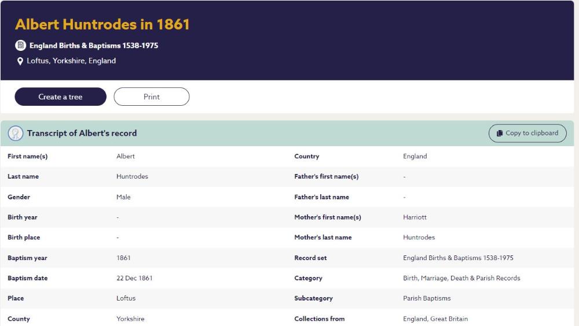Click the baptism date 22 Dec 1861
Screen dimensions: 579x326
[134, 279]
